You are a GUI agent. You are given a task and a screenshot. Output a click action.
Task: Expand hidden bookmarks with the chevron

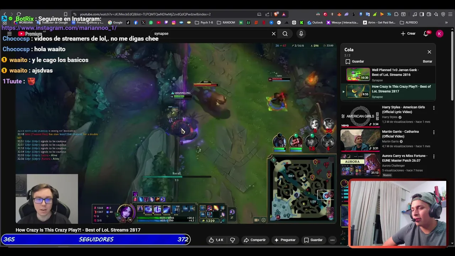446,22
